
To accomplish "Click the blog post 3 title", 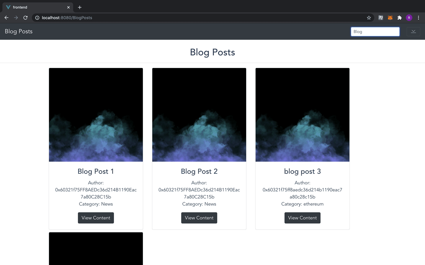I will coord(303,171).
